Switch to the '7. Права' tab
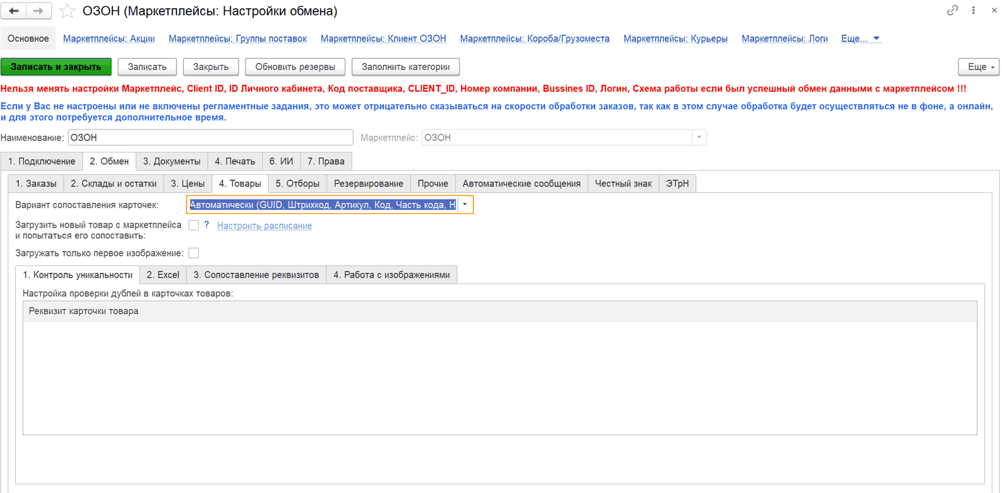Screen dimensions: 1002x493 coord(326,161)
